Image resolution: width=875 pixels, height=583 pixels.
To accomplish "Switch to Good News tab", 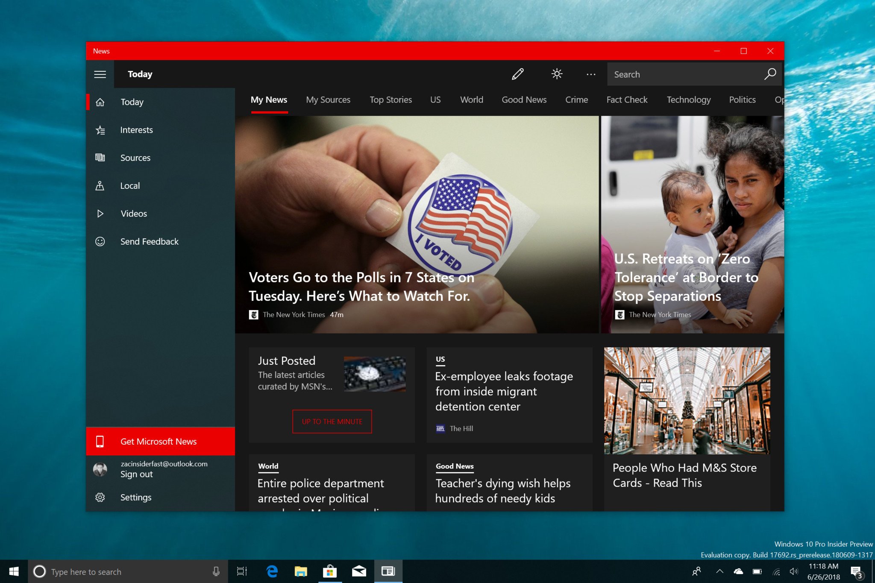I will (x=524, y=100).
